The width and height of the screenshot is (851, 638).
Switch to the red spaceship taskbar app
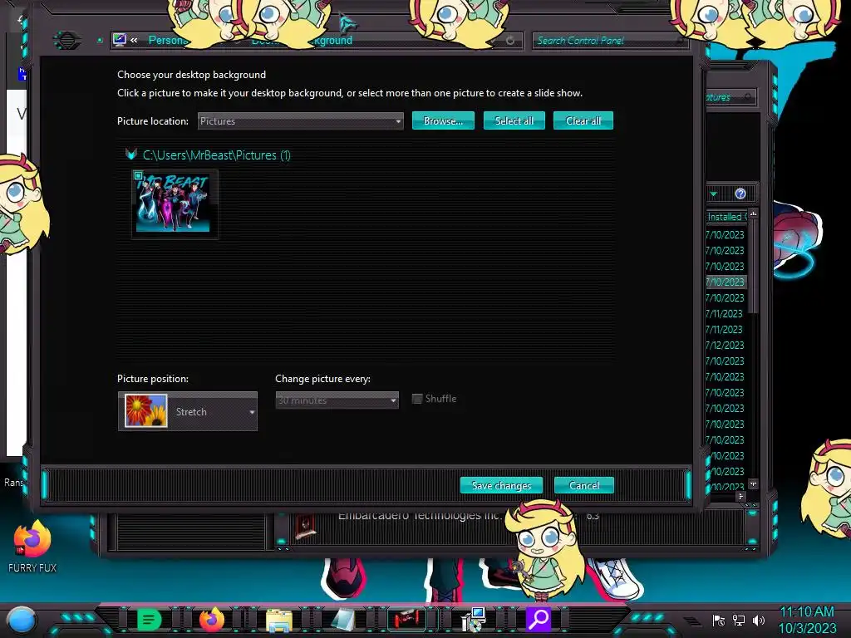(406, 619)
